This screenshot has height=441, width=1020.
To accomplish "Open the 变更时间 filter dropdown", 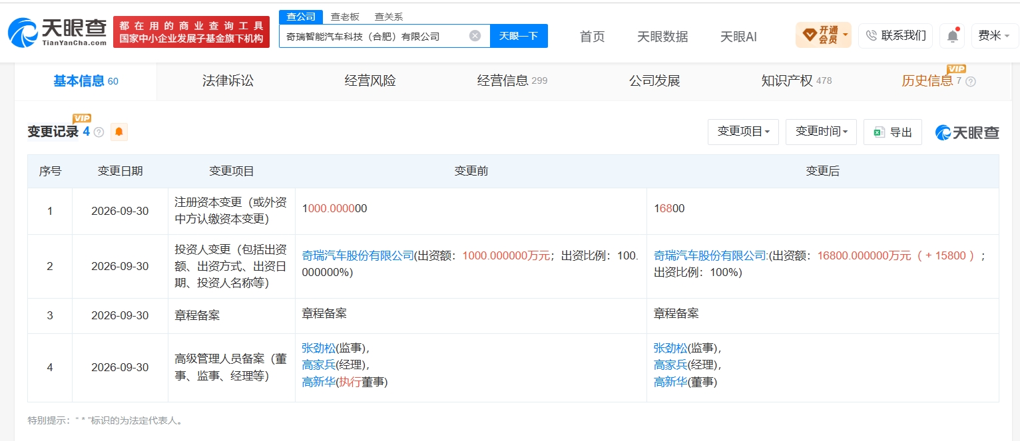I will [x=821, y=132].
